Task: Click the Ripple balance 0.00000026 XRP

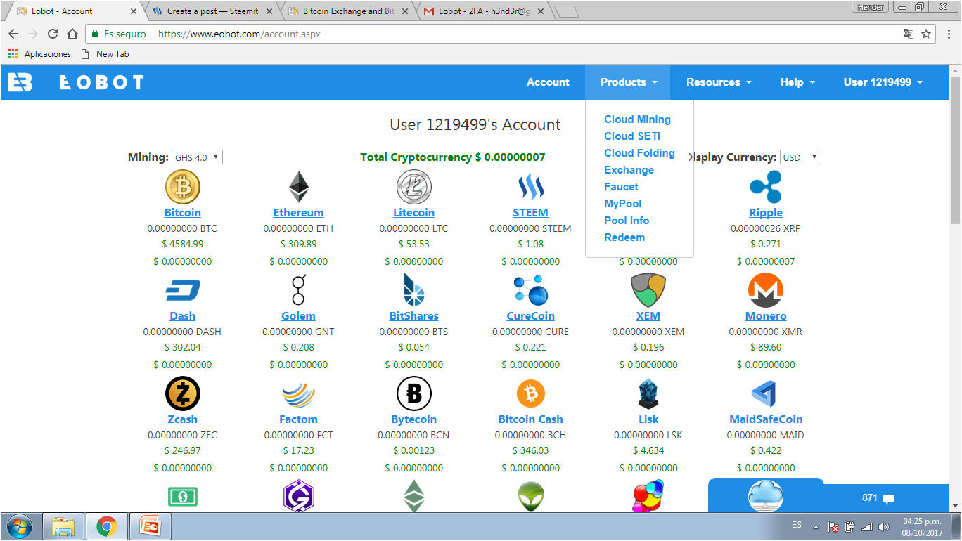Action: tap(766, 228)
